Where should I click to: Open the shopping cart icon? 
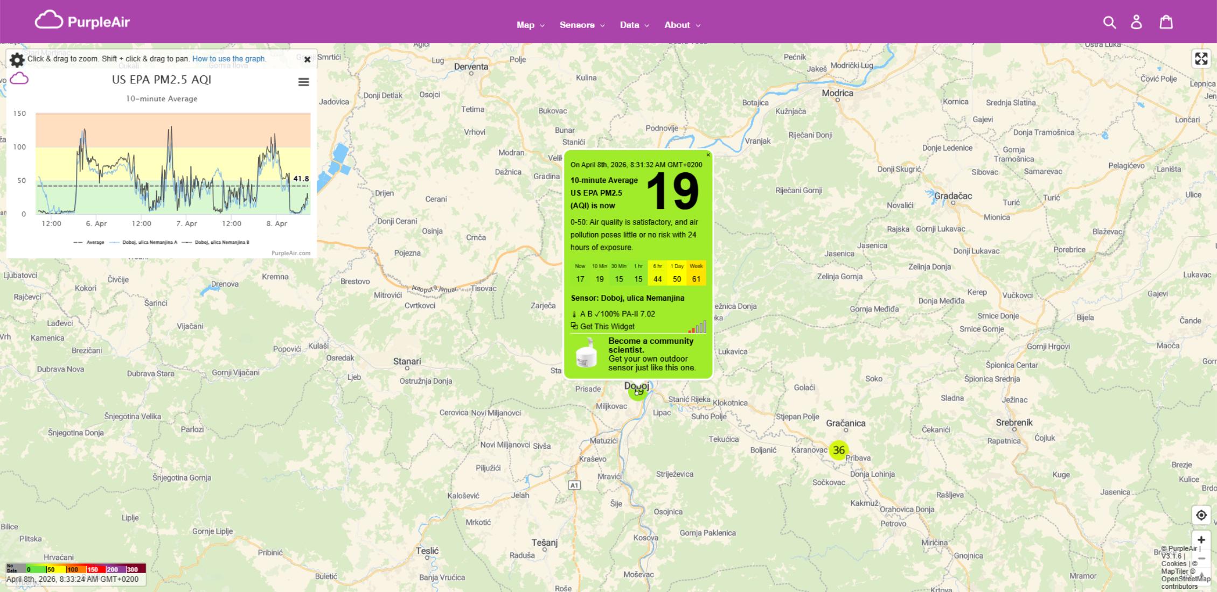click(1166, 22)
